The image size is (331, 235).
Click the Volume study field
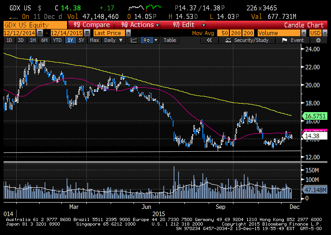(x=279, y=33)
